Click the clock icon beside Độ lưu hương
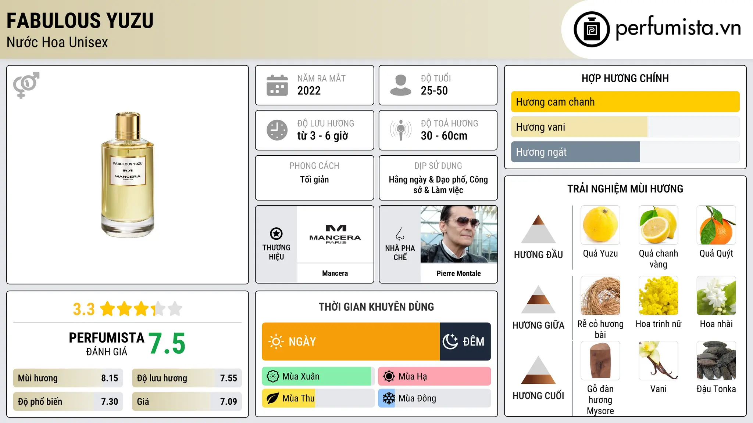The width and height of the screenshot is (753, 423). (x=277, y=130)
